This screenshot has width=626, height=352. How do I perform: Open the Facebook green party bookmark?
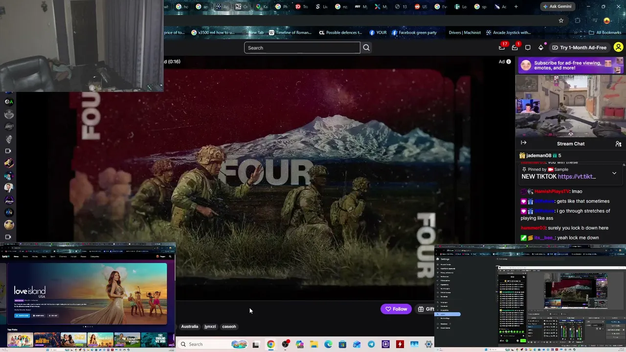click(414, 33)
